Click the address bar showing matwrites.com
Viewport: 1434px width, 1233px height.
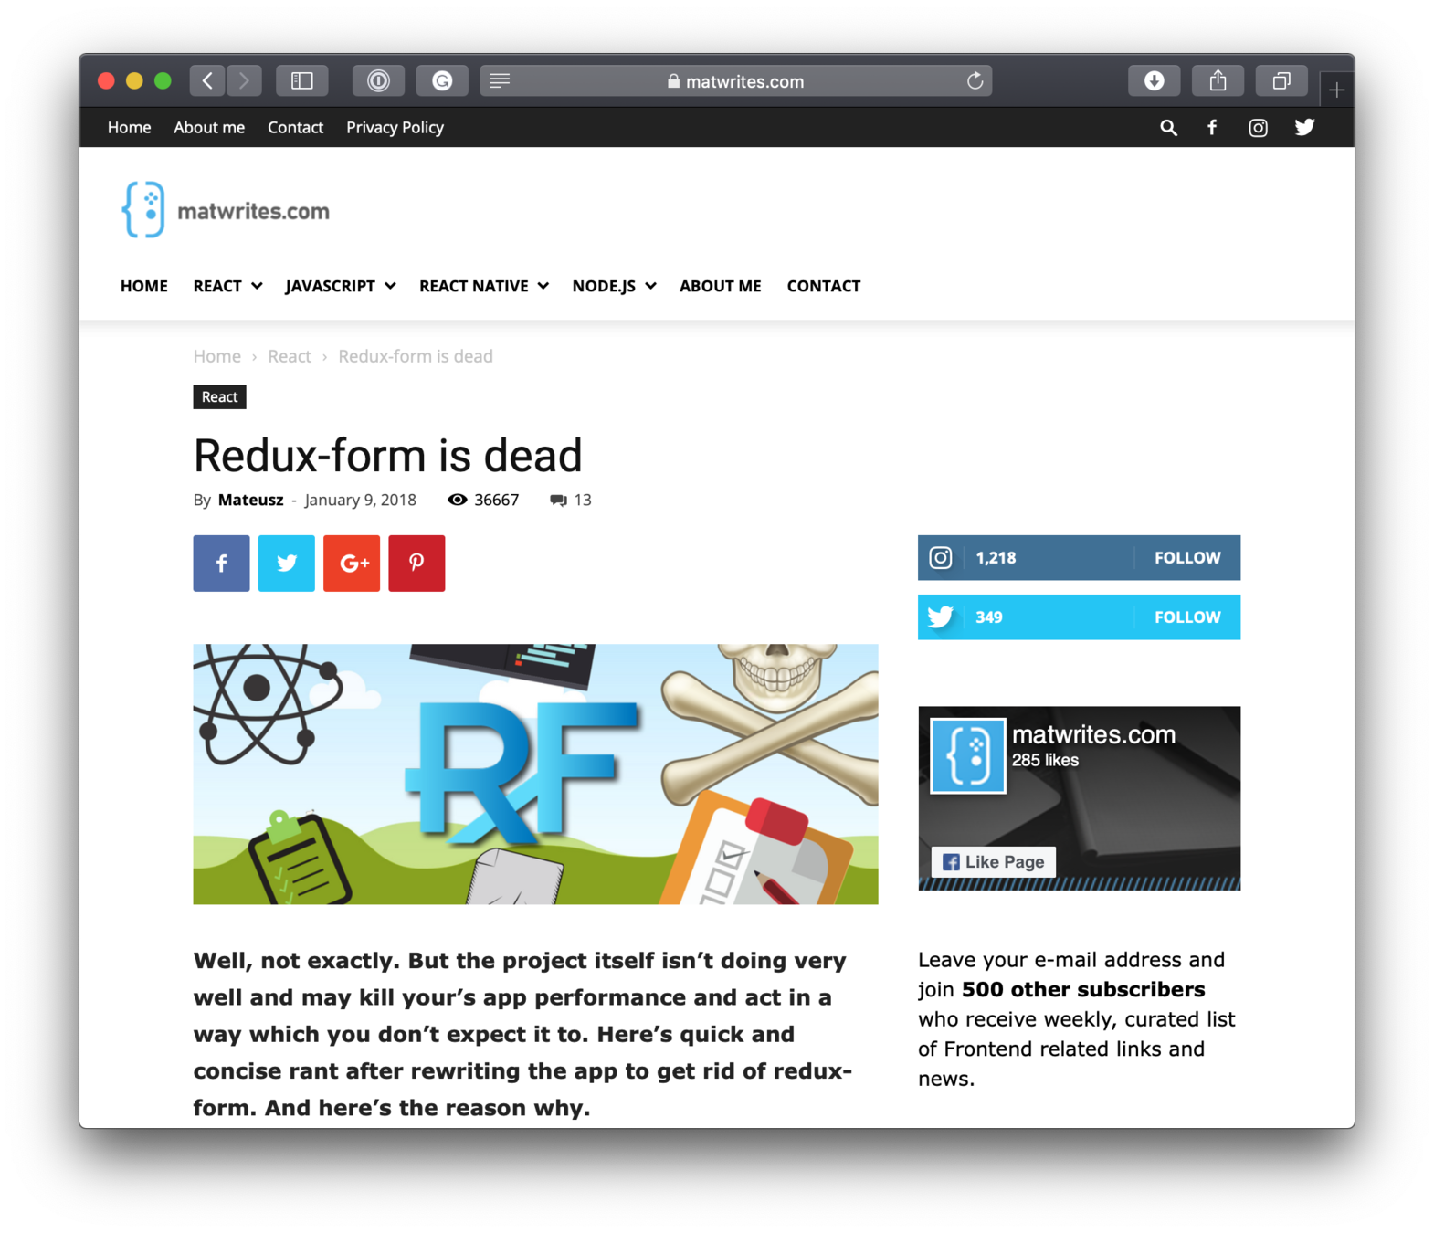(x=736, y=81)
